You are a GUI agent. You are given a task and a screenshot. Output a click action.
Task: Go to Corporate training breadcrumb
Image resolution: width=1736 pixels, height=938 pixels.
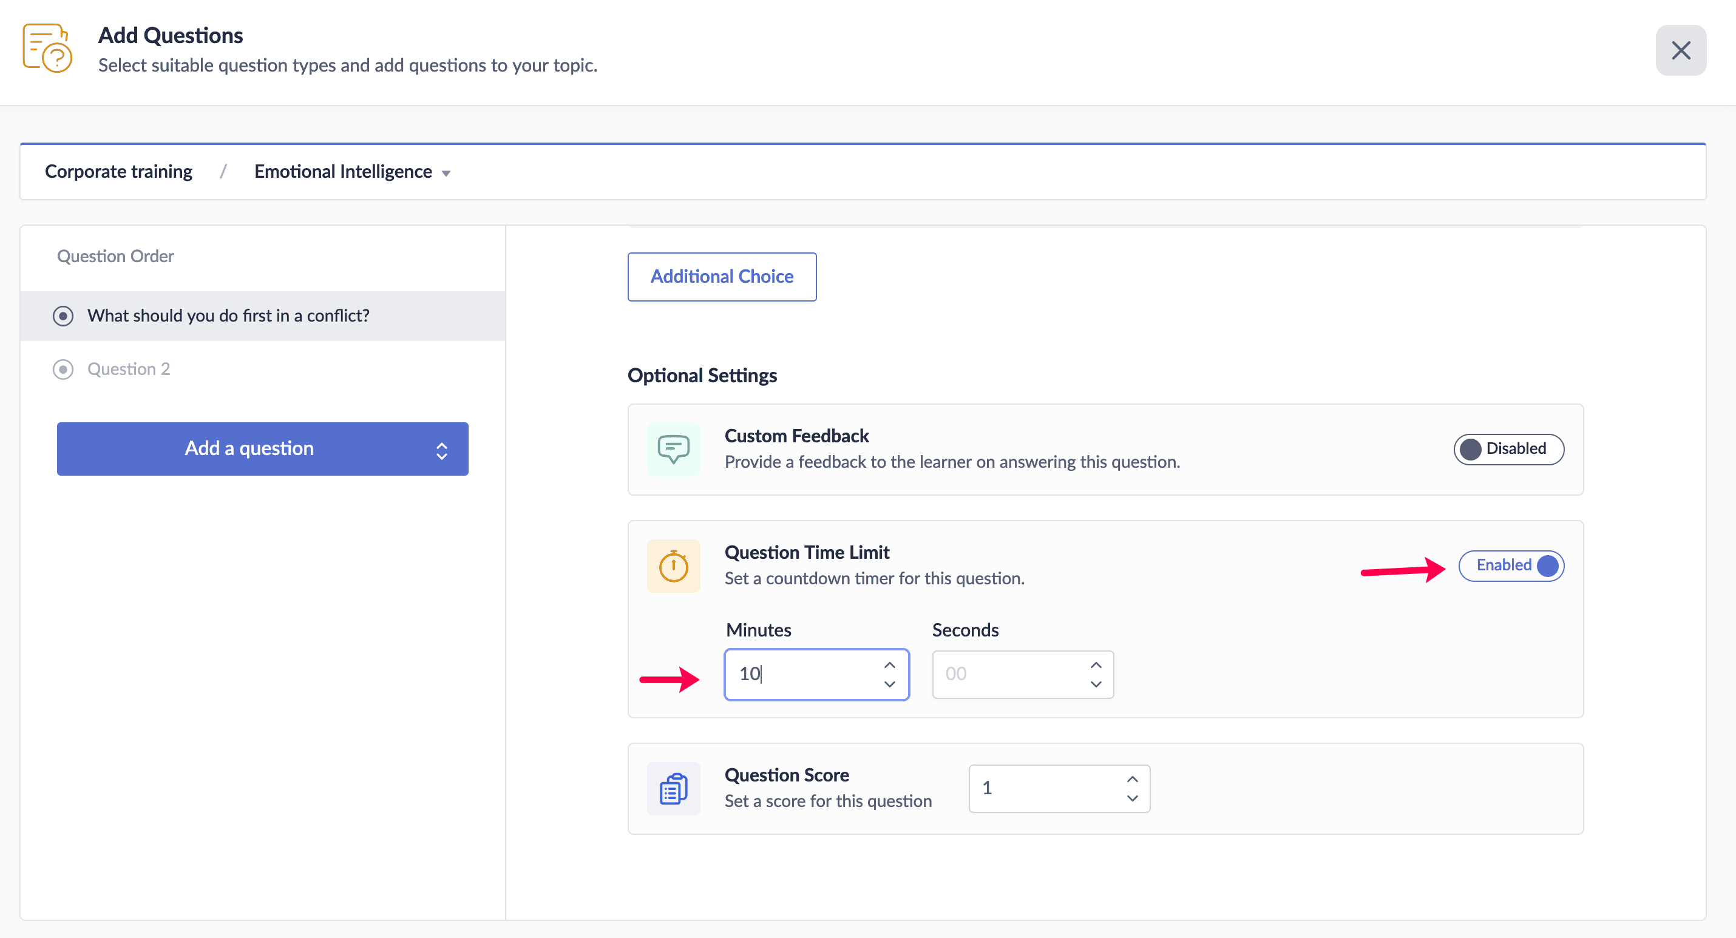coord(118,172)
